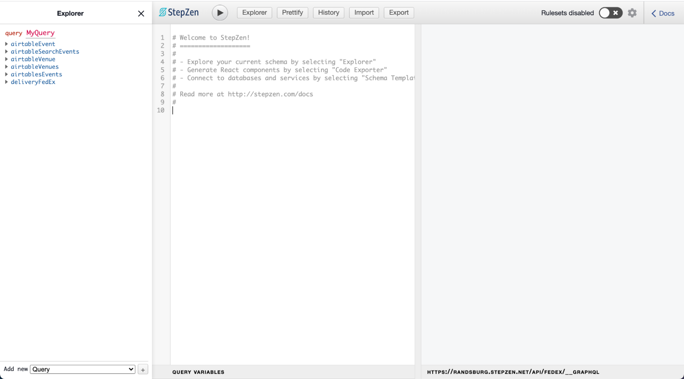684x379 pixels.
Task: Click the plus icon to add a new query
Action: [143, 369]
